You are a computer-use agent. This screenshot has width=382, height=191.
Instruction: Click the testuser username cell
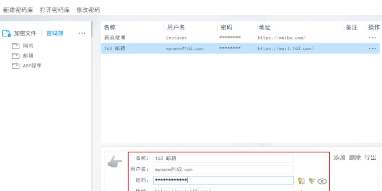176,38
